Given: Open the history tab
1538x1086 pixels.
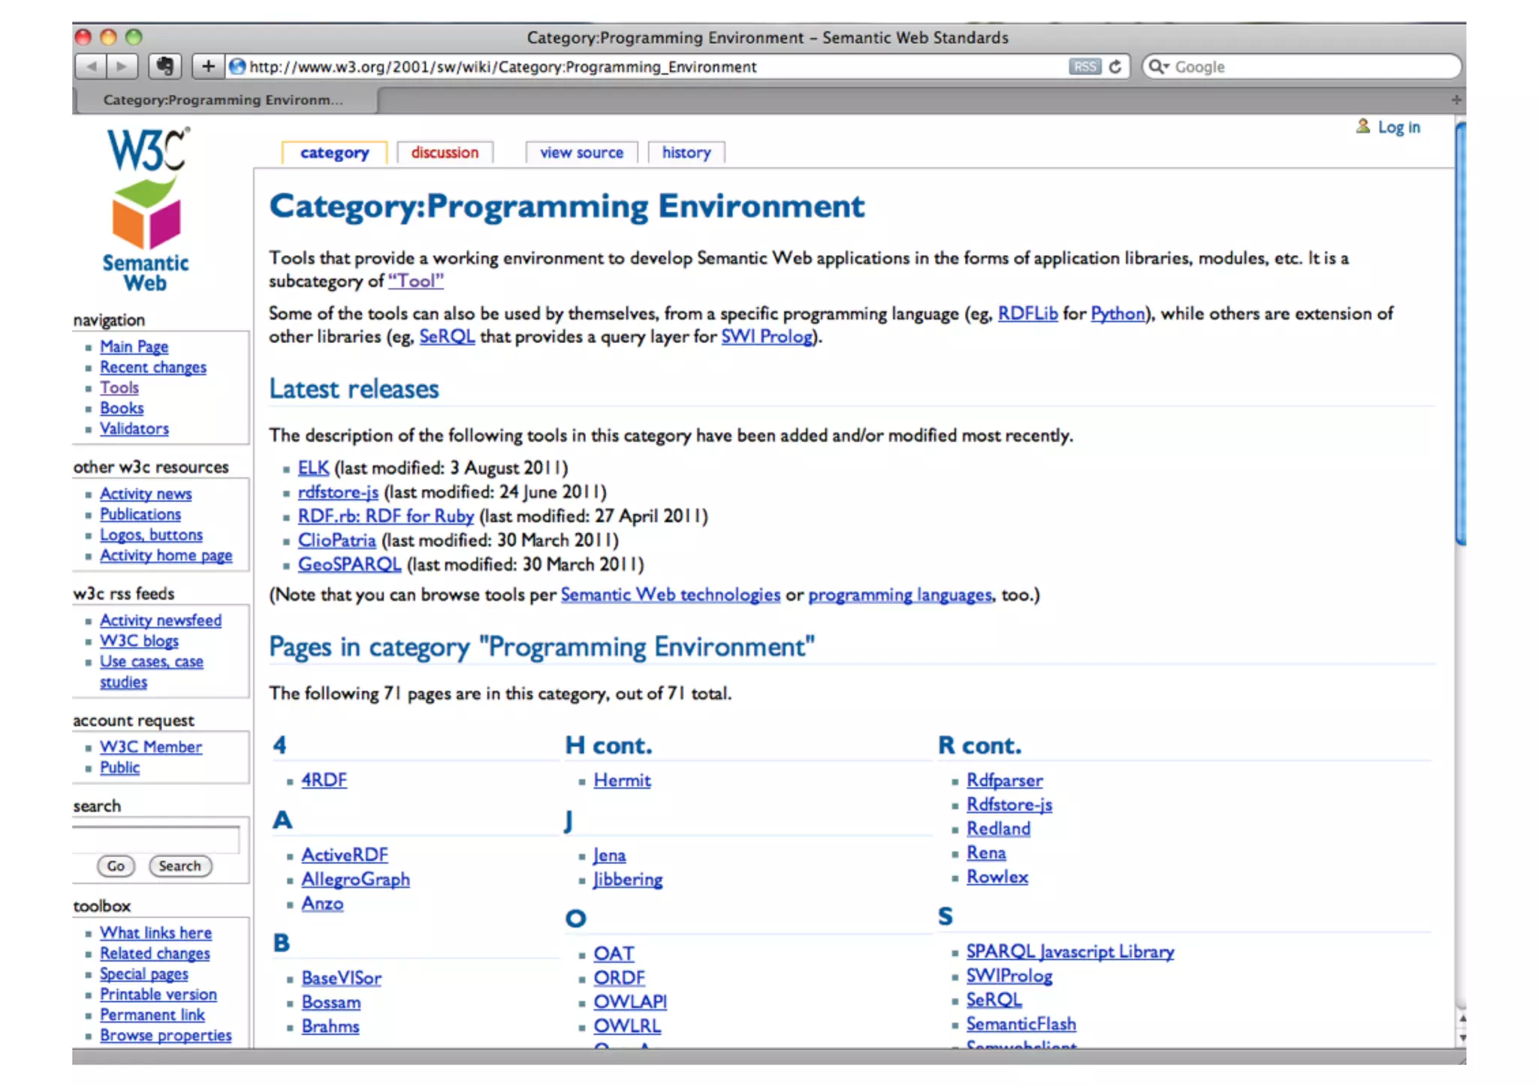Looking at the screenshot, I should 686,152.
